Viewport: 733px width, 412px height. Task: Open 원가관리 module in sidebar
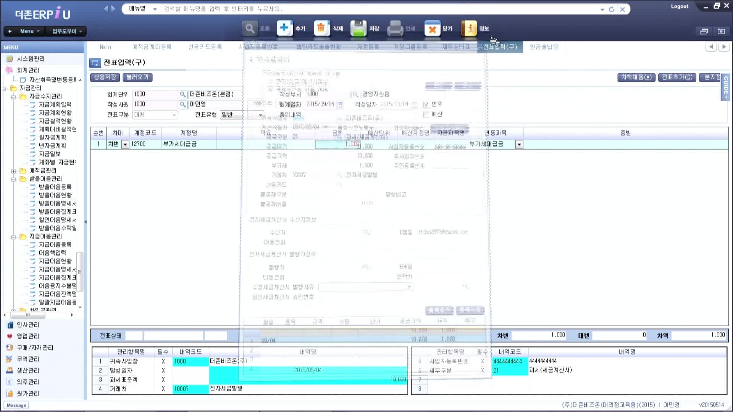point(27,393)
